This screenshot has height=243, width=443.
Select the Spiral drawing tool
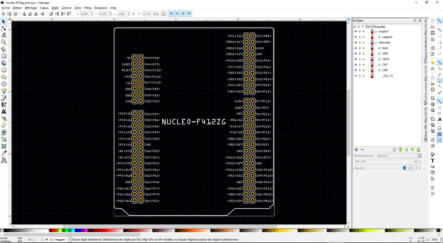(4, 84)
